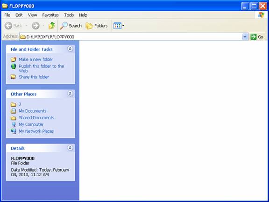Click the Other Places header text
Viewport: 269px width, 202px height.
[23, 94]
